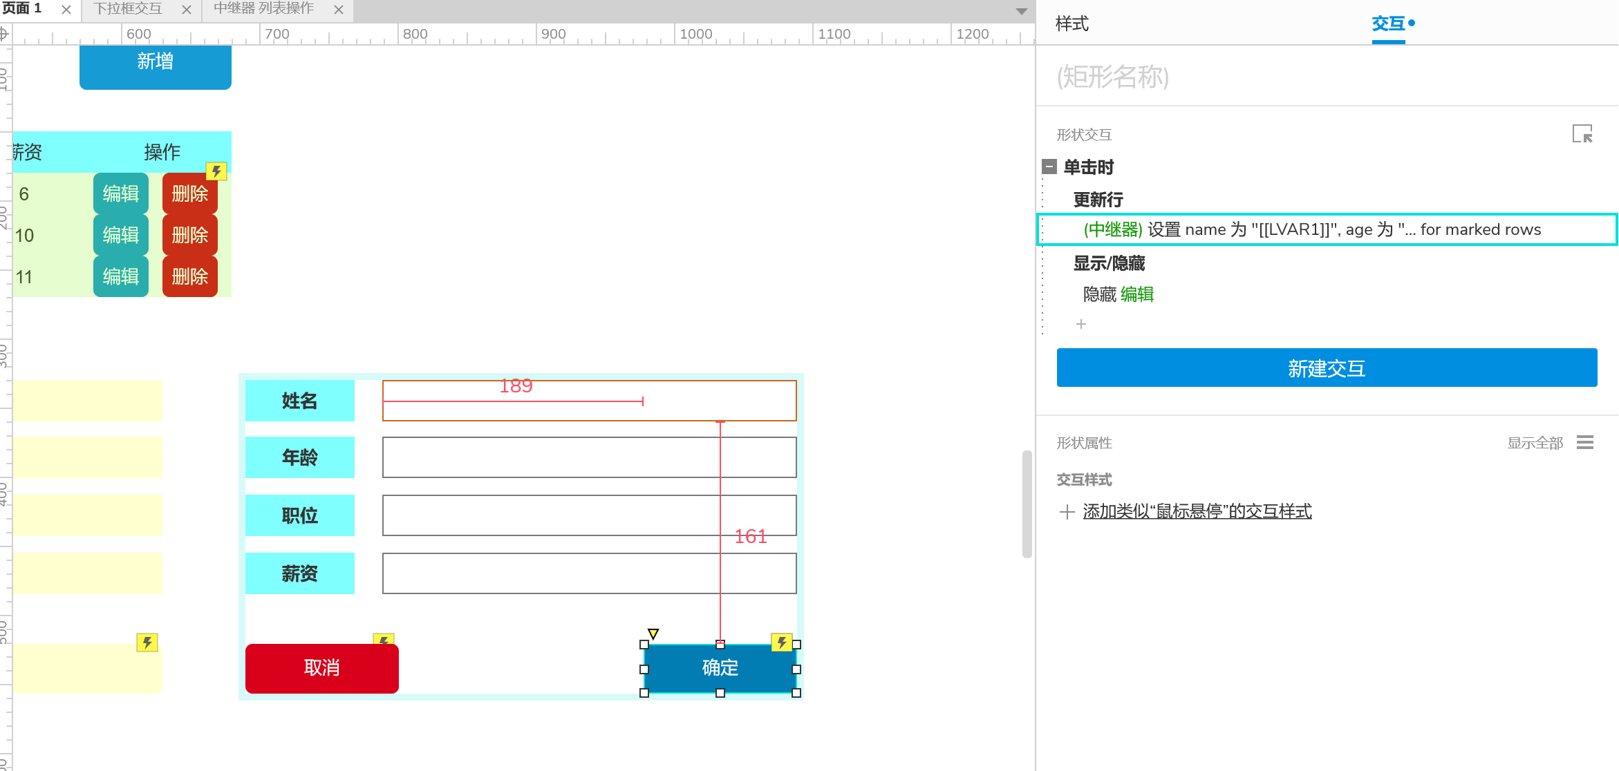The width and height of the screenshot is (1619, 771).
Task: Close the 页面 1 tab
Action: click(x=66, y=10)
